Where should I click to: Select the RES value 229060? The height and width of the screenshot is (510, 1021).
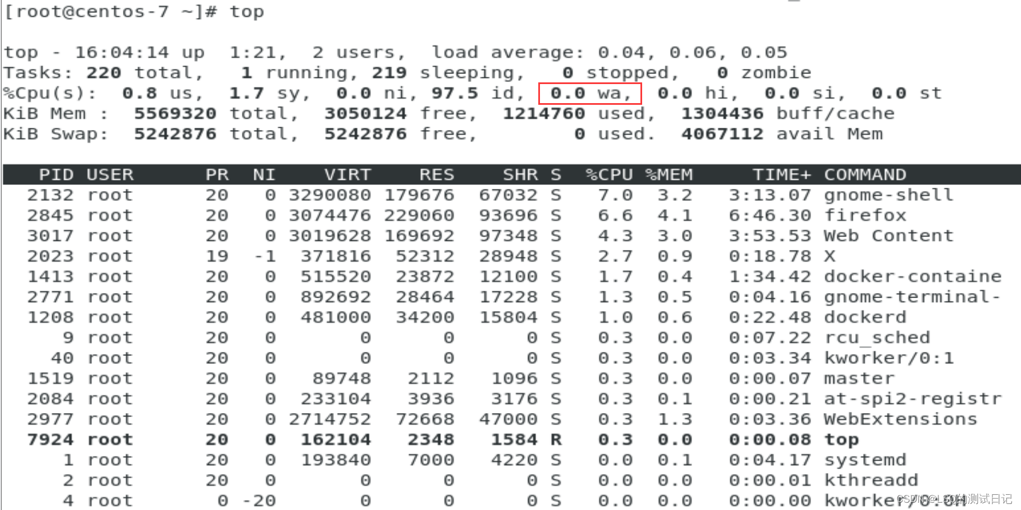[419, 216]
